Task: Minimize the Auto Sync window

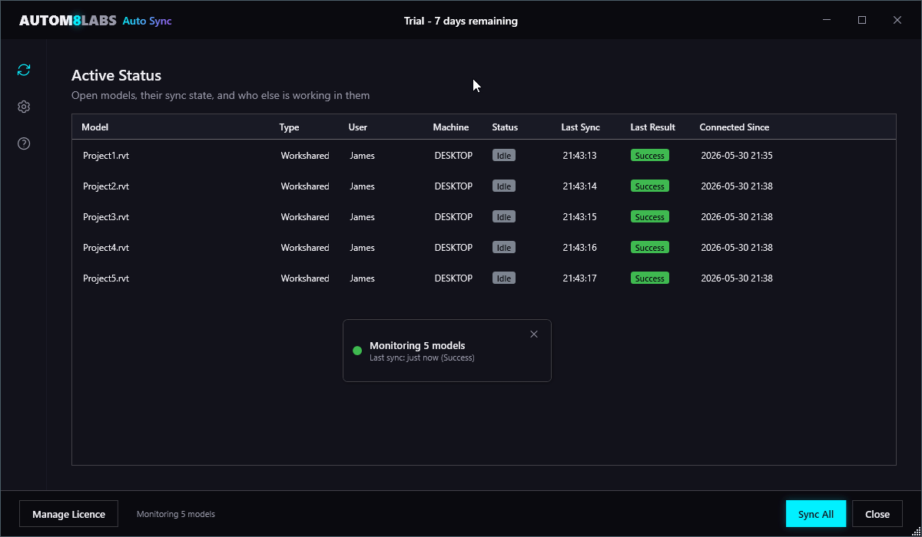Action: tap(827, 20)
